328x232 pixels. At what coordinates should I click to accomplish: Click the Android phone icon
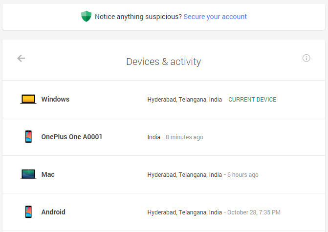point(28,212)
